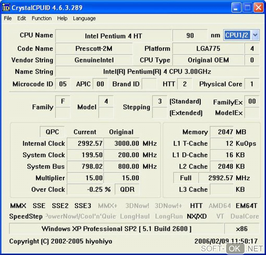Click the QDR button
266x255 pixels.
tap(127, 189)
